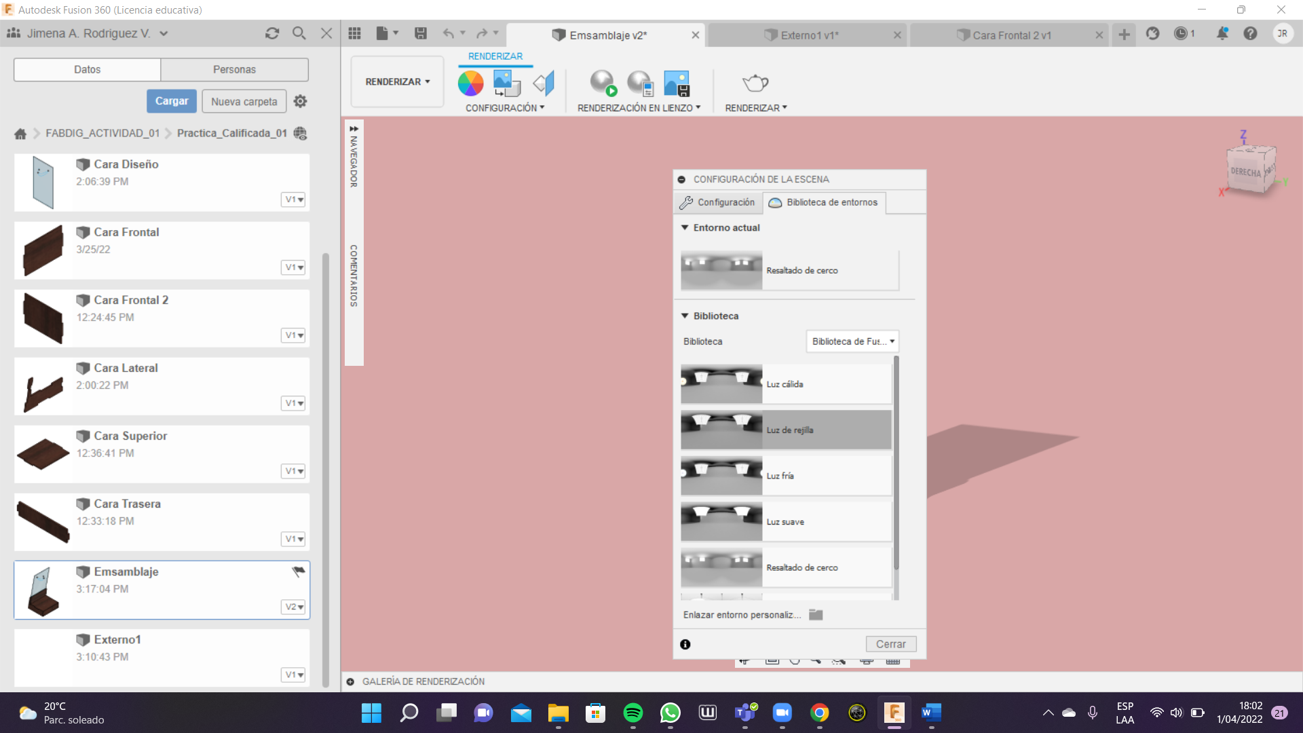Click the Cargar button
Screen dimensions: 1303x733
pos(172,101)
